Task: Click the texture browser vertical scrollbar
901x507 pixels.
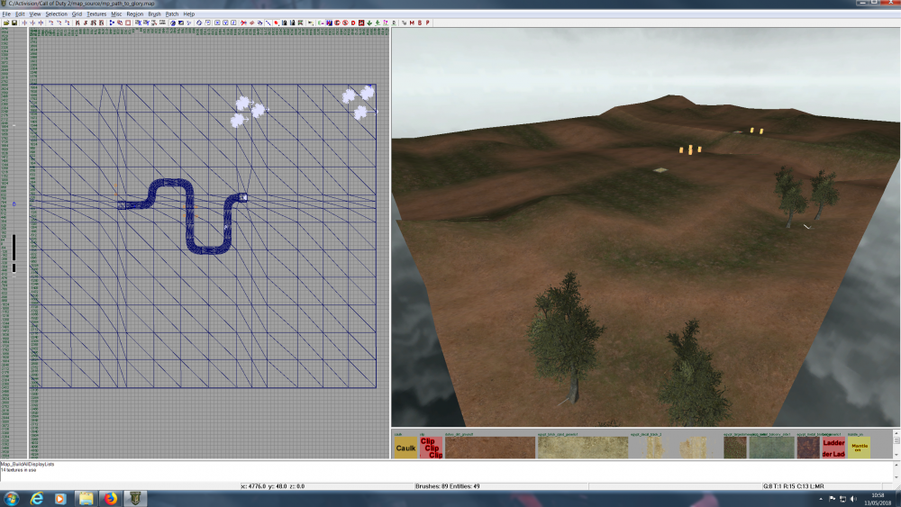Action: (x=895, y=444)
